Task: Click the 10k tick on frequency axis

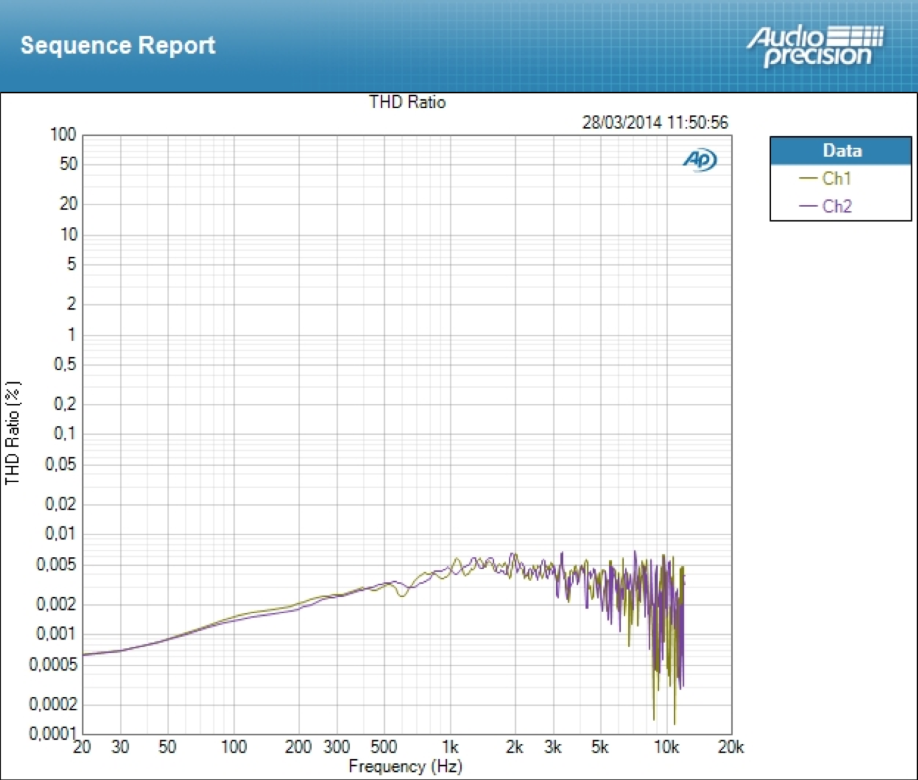Action: (666, 747)
